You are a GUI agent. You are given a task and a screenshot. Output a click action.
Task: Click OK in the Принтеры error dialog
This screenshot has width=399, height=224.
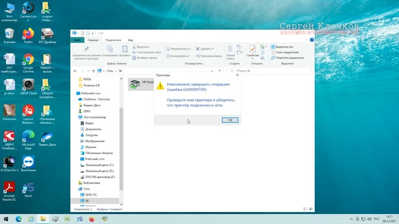[x=230, y=120]
